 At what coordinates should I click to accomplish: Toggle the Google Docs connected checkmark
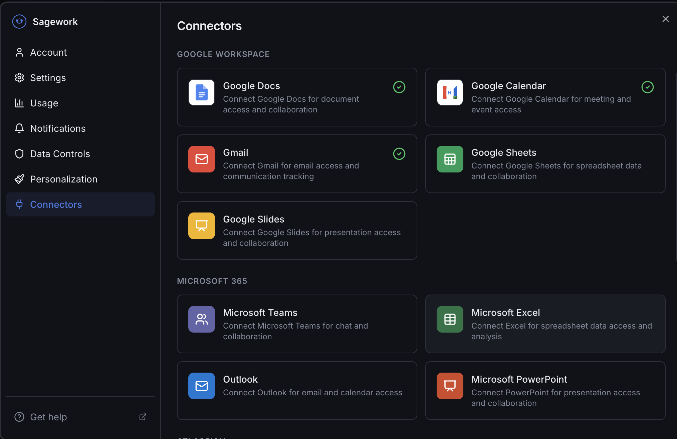click(x=399, y=87)
